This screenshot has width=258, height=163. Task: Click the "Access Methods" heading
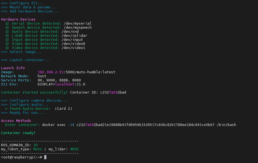pyautogui.click(x=16, y=121)
